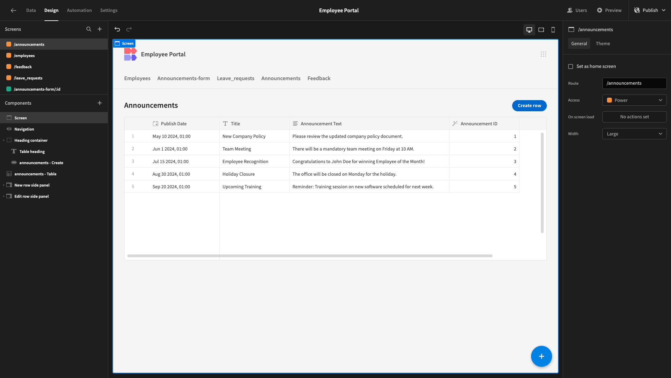Viewport: 671px width, 378px height.
Task: Open the Width dropdown
Action: (x=634, y=134)
